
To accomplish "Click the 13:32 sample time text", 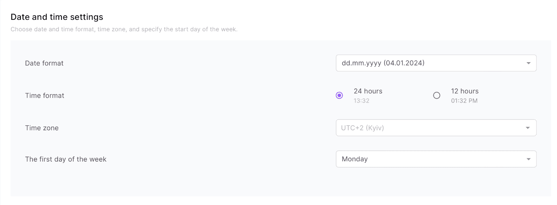I will (361, 101).
